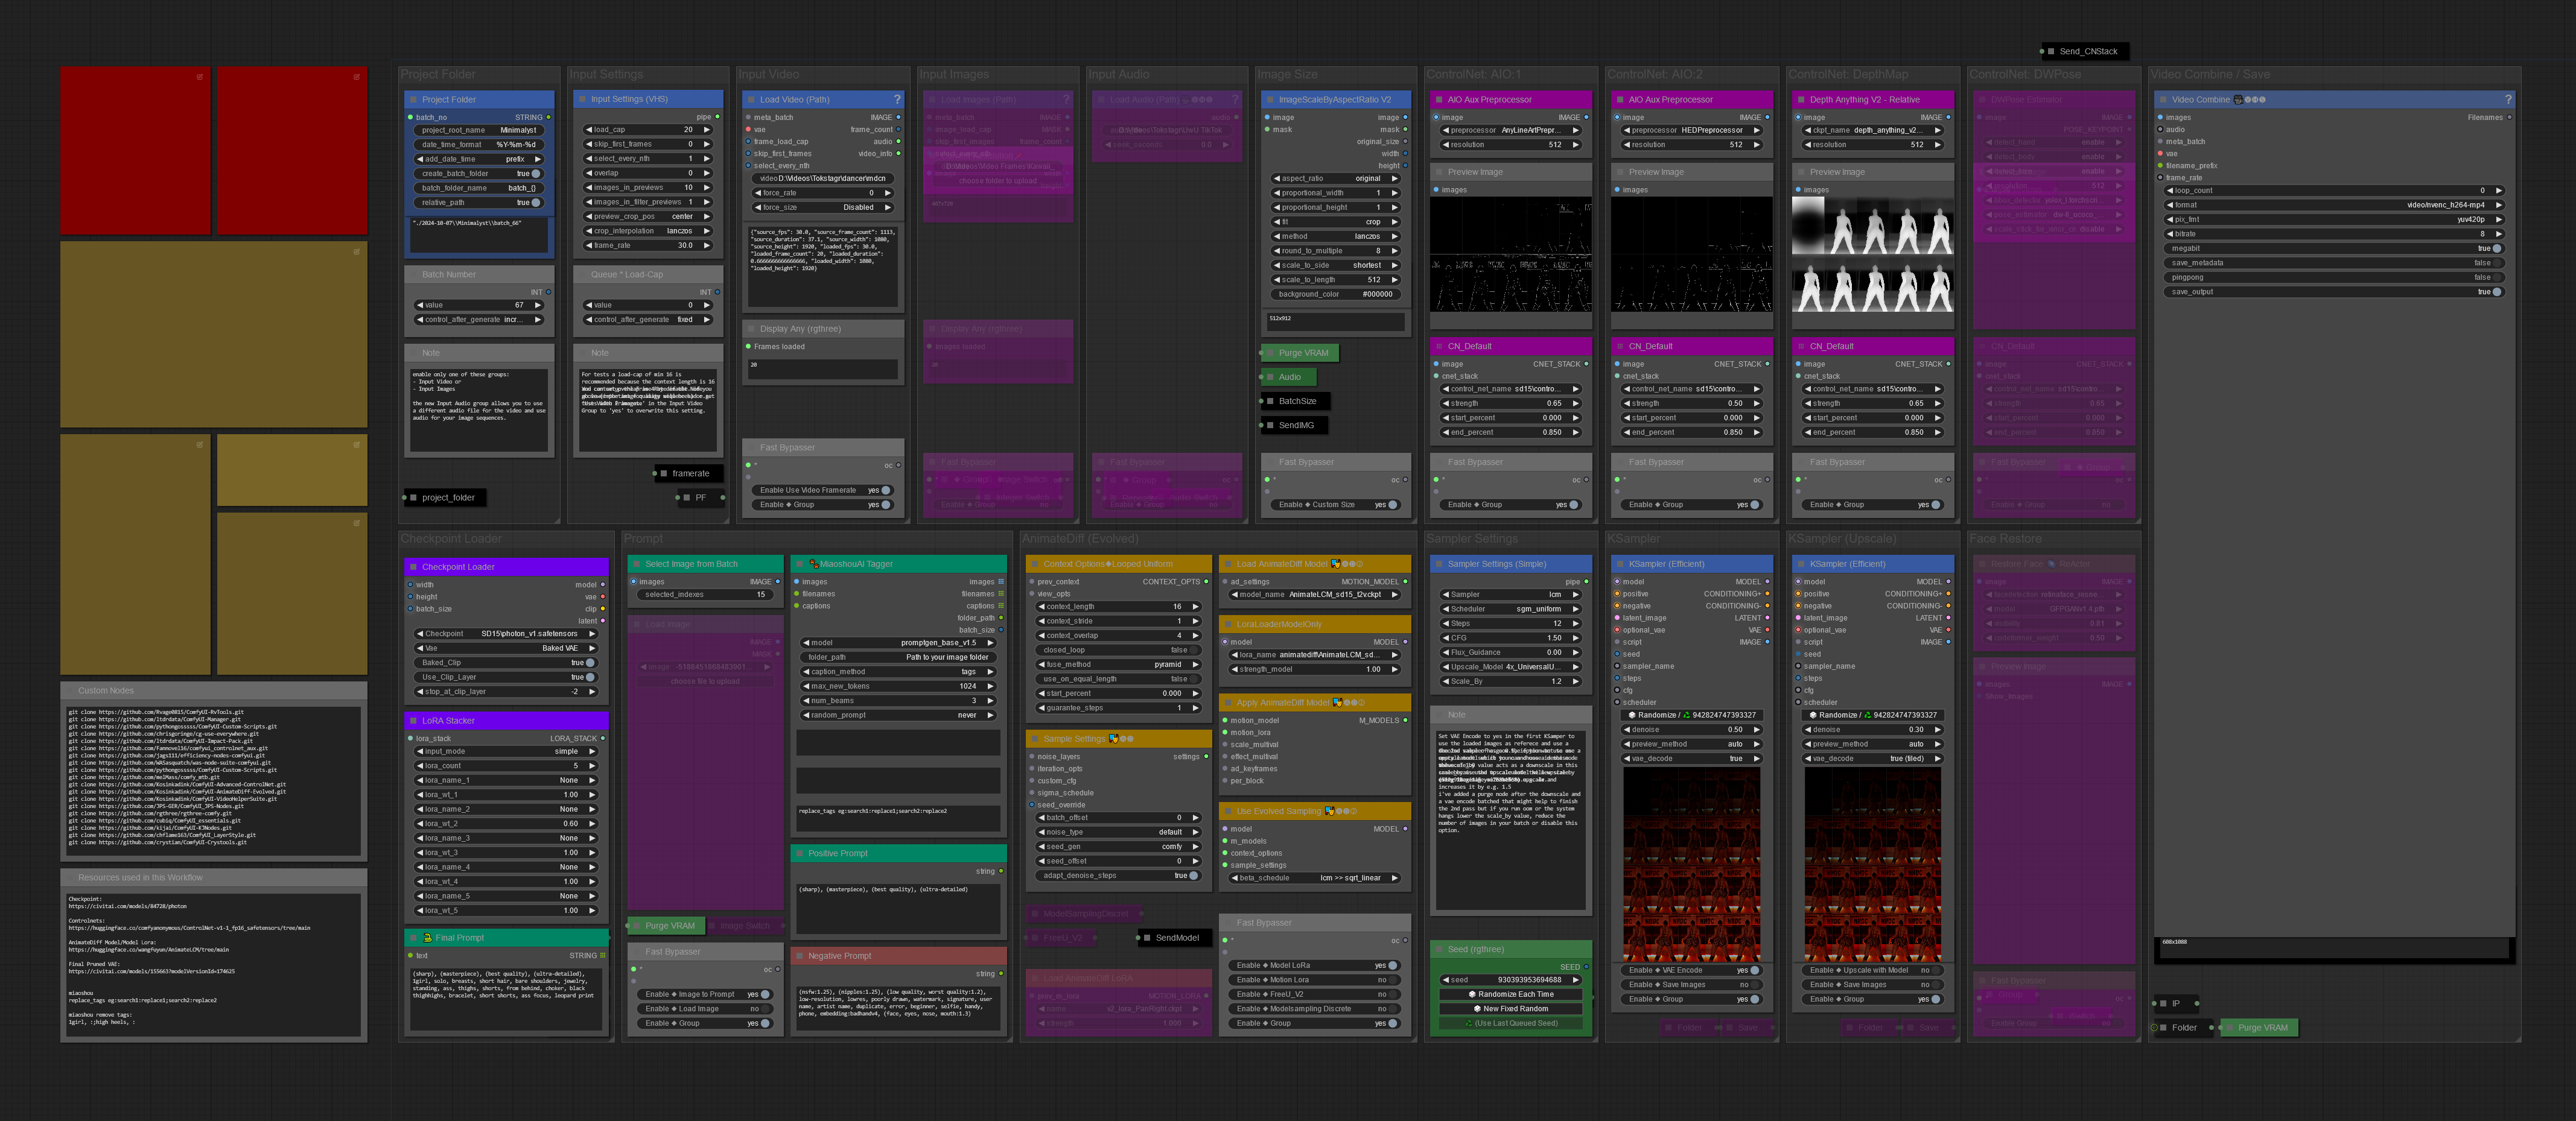Open the format dropdown in Video Combine
The height and width of the screenshot is (1121, 2576).
(x=2334, y=205)
